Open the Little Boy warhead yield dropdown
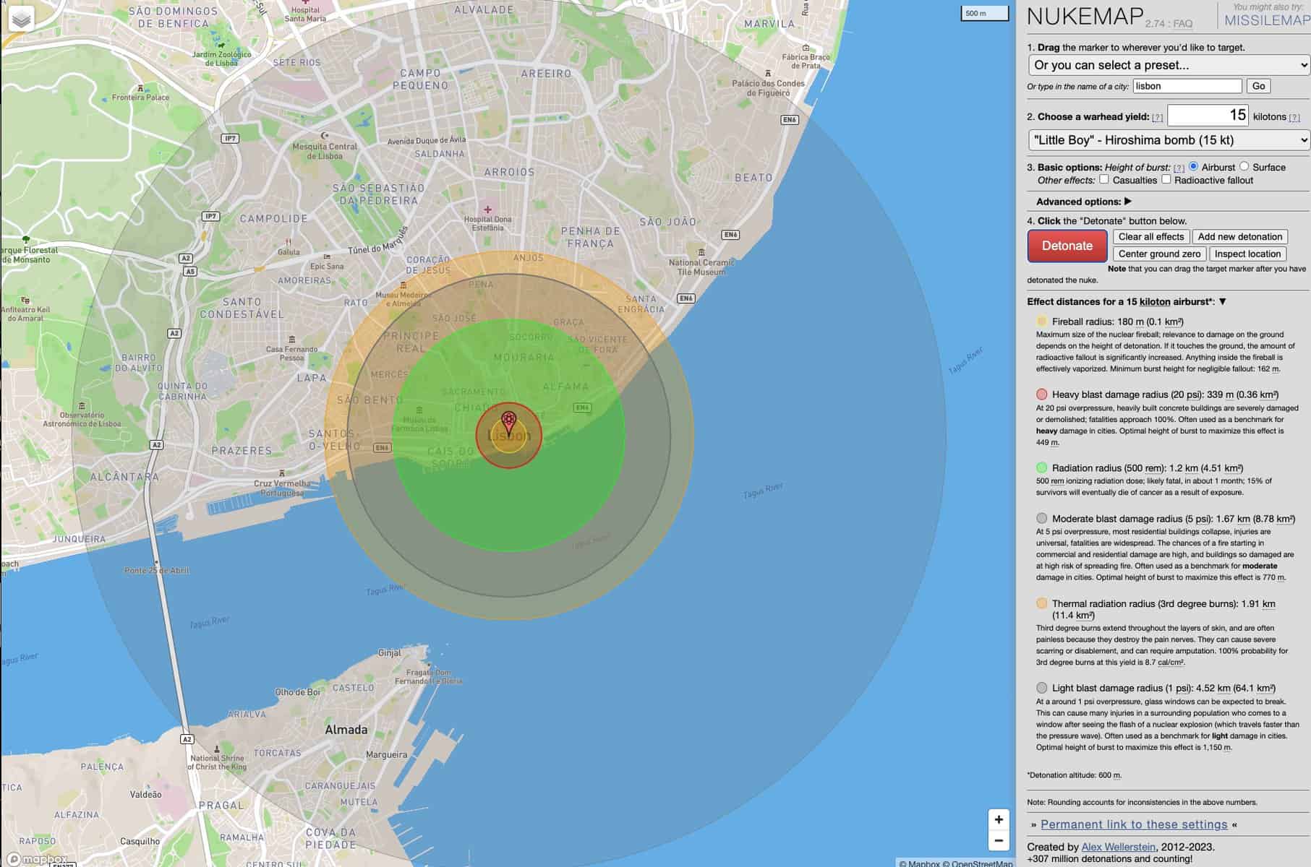Screen dimensions: 1311x867 point(1169,140)
